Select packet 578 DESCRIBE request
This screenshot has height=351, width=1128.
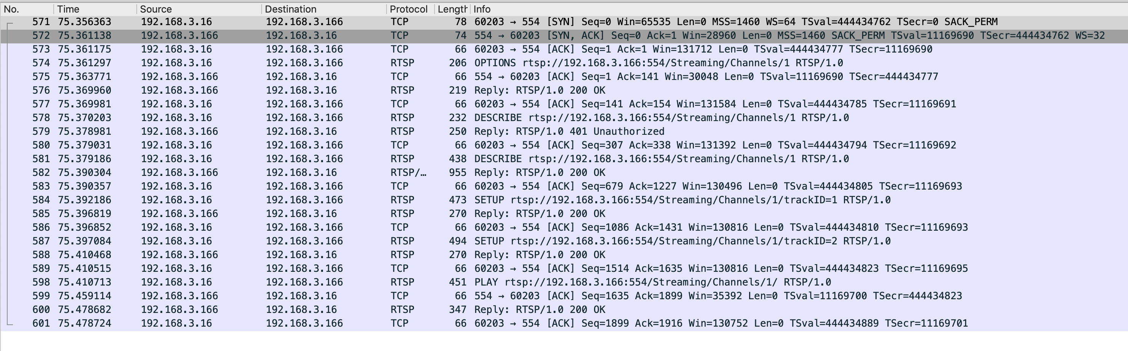point(564,118)
